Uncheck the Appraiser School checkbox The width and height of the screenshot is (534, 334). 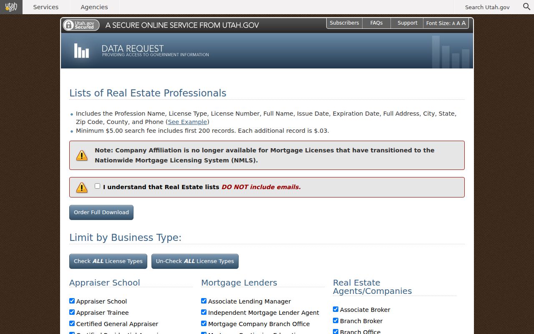coord(72,301)
